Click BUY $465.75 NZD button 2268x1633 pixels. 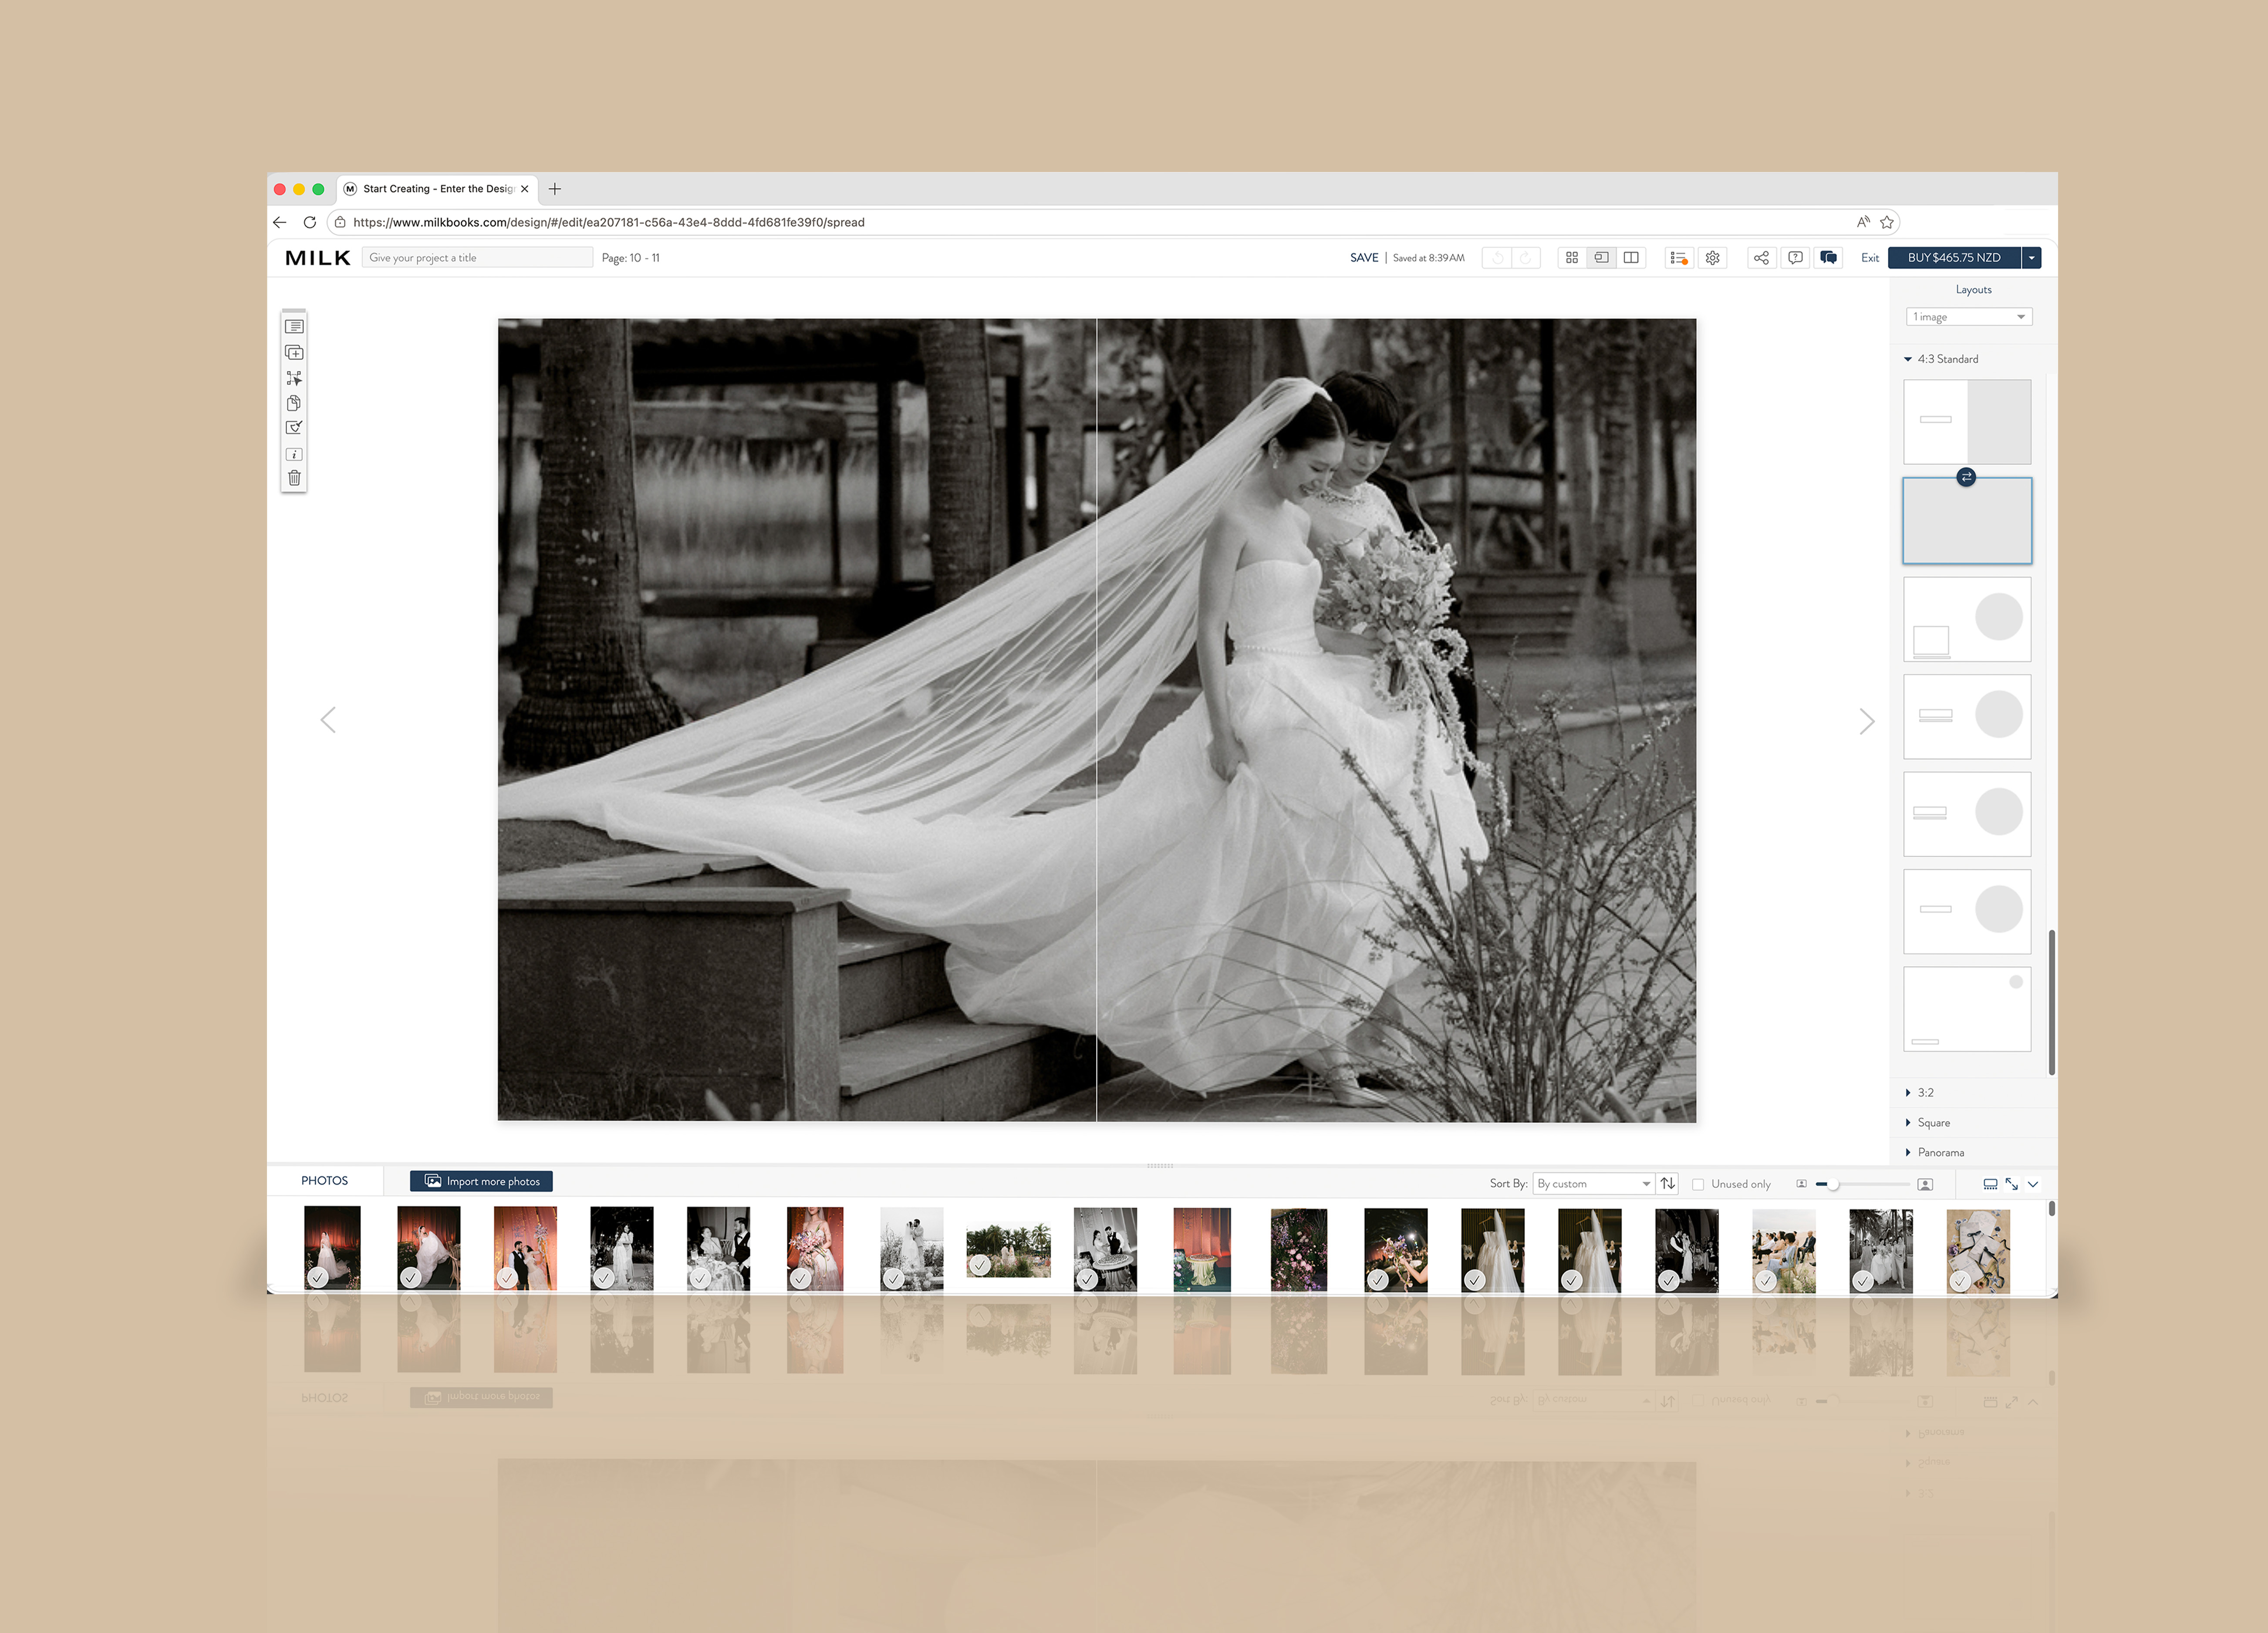[1954, 258]
